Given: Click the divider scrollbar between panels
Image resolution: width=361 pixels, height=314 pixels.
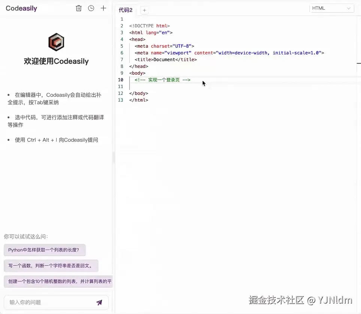Looking at the screenshot, I should click(x=113, y=157).
